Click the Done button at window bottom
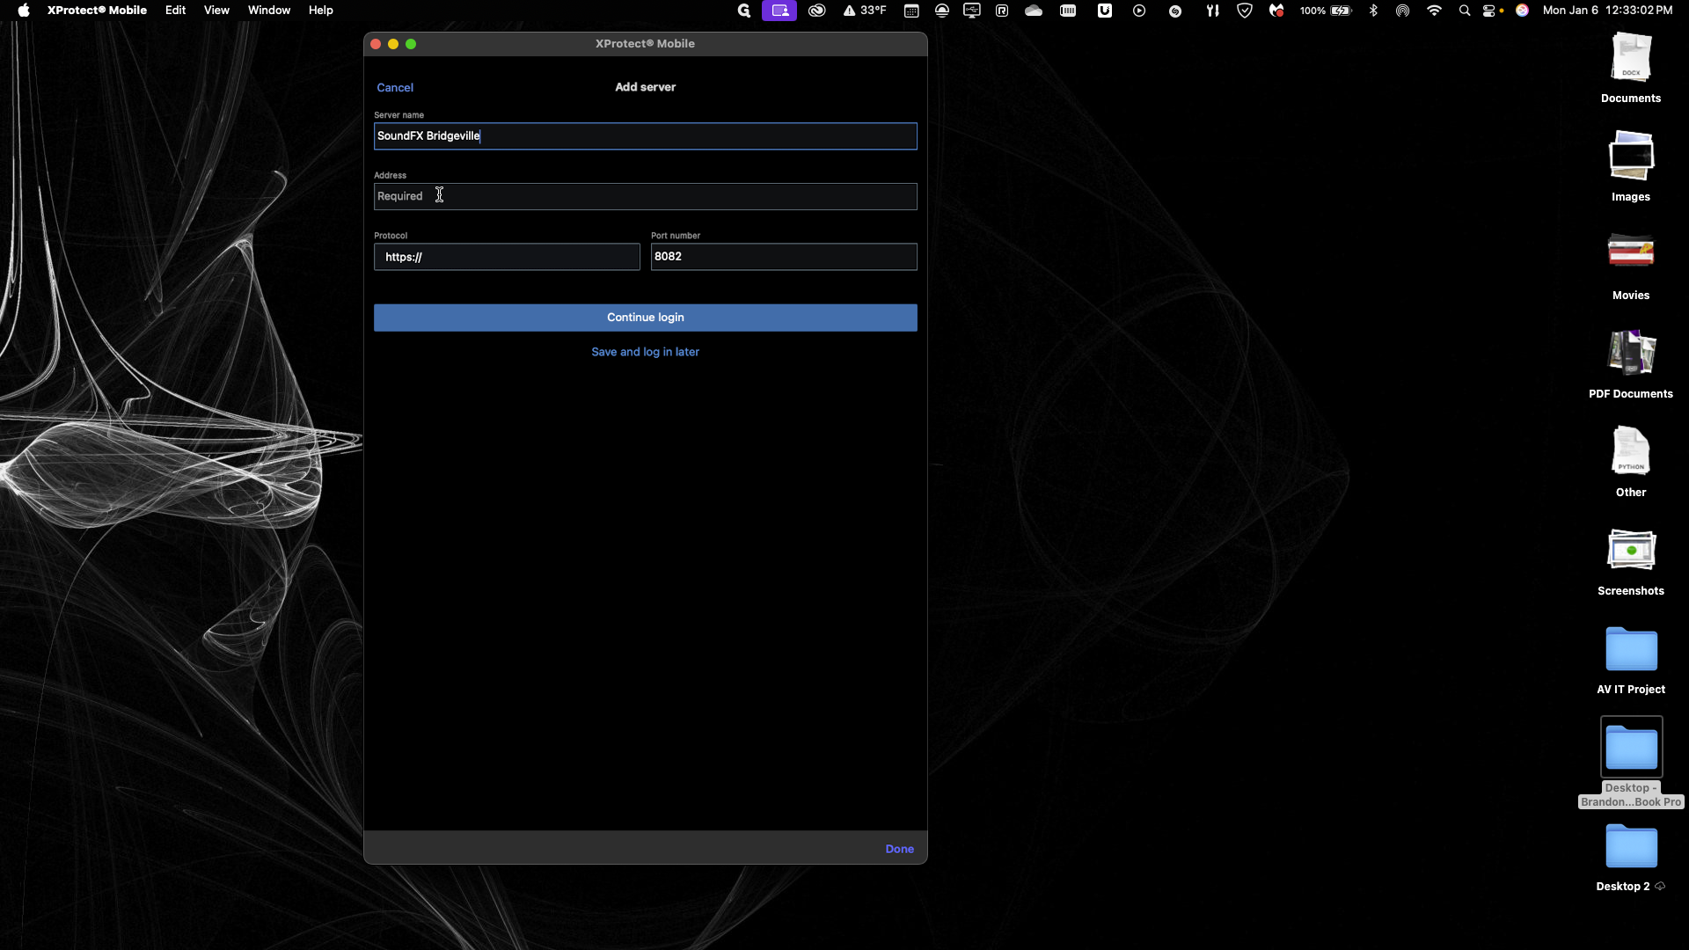1689x950 pixels. 899,849
